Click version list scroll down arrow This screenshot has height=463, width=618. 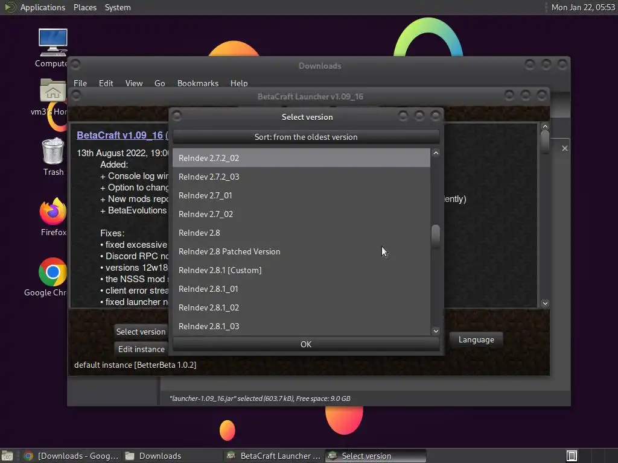[436, 331]
